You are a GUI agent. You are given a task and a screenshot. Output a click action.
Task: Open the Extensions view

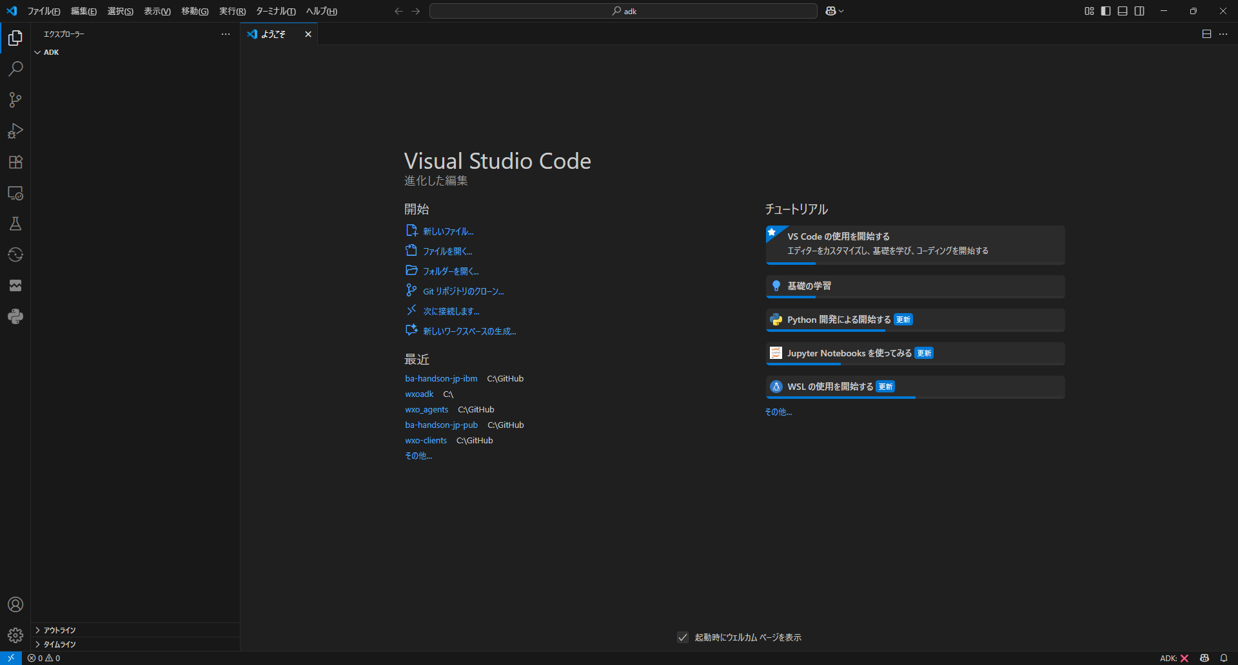coord(15,162)
